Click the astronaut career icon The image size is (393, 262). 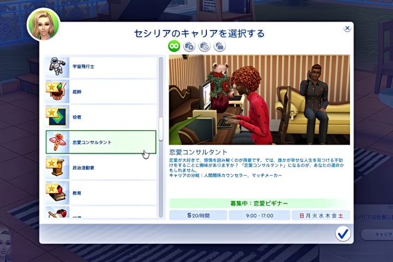57,67
